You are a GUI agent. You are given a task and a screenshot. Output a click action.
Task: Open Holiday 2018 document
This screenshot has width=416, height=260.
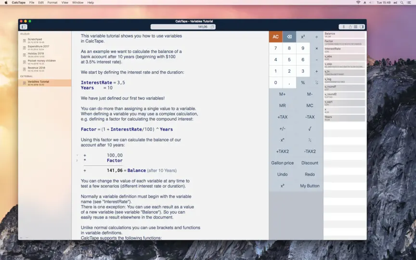(x=45, y=55)
